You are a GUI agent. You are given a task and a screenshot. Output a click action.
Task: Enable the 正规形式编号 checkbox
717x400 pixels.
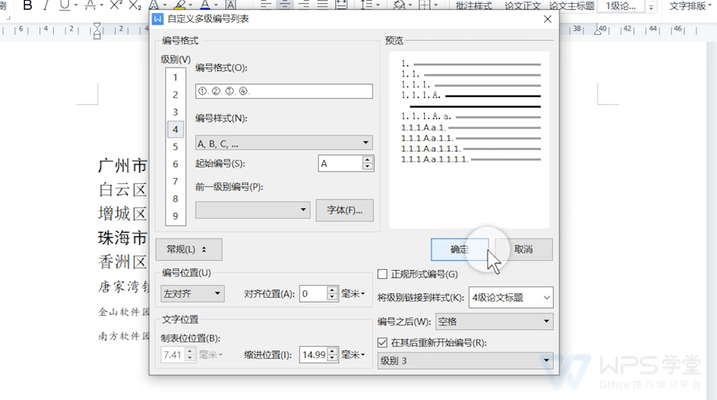(x=382, y=274)
